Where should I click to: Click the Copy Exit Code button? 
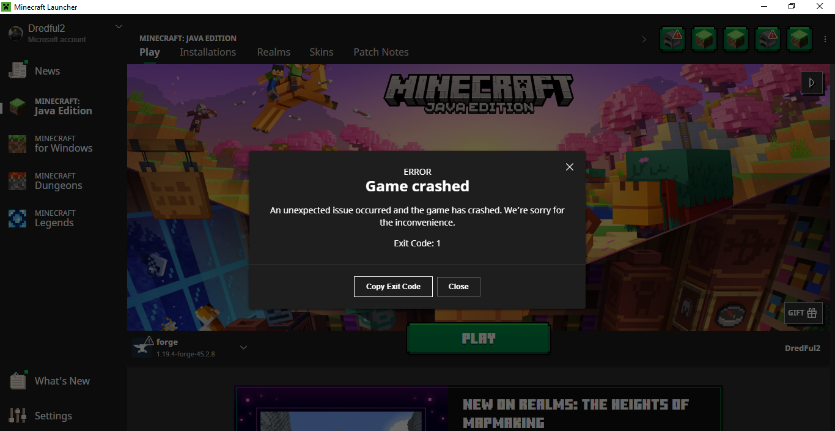[x=393, y=286]
